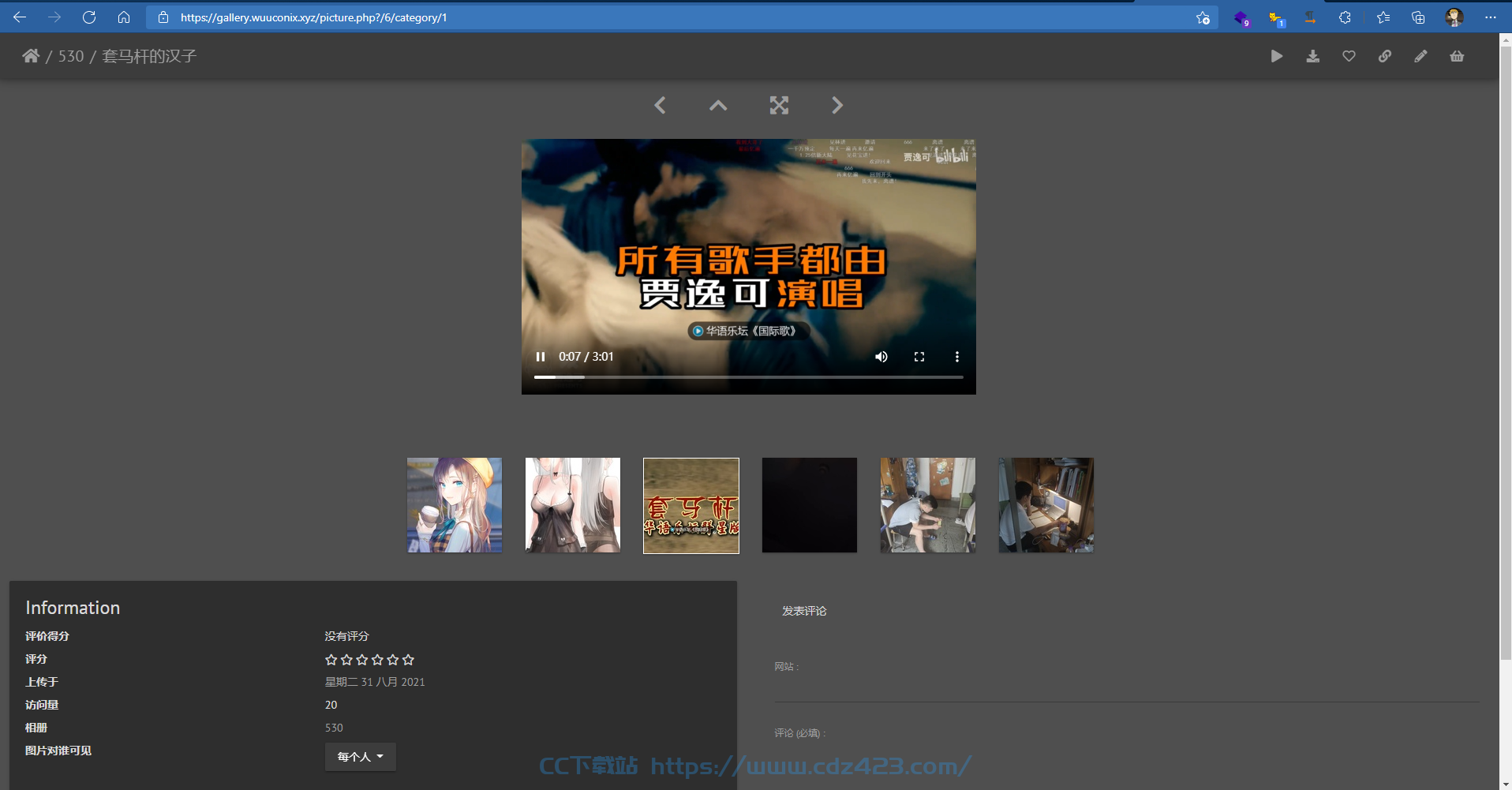This screenshot has height=790, width=1512.
Task: Toggle video fullscreen mode
Action: coord(919,357)
